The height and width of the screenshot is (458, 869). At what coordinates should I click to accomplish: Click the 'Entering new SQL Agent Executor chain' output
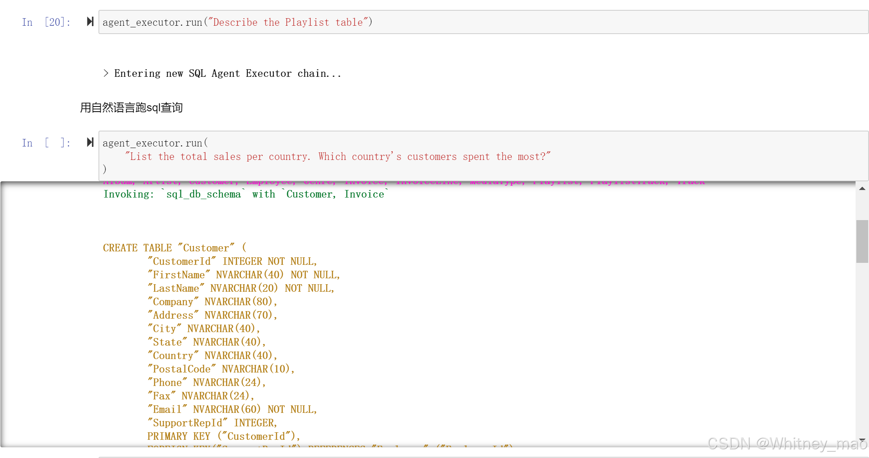222,74
